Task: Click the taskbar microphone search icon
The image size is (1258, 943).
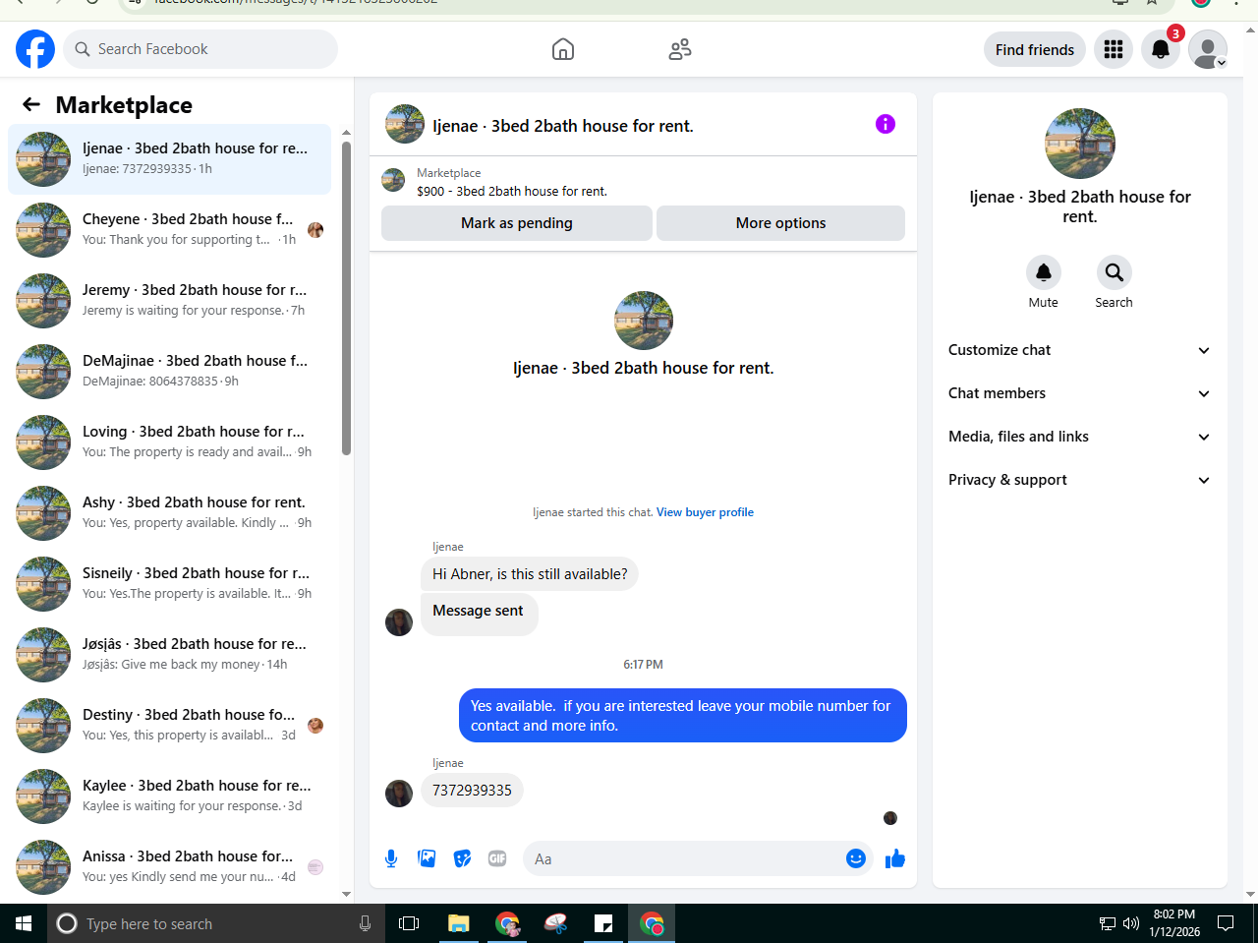Action: coord(365,923)
